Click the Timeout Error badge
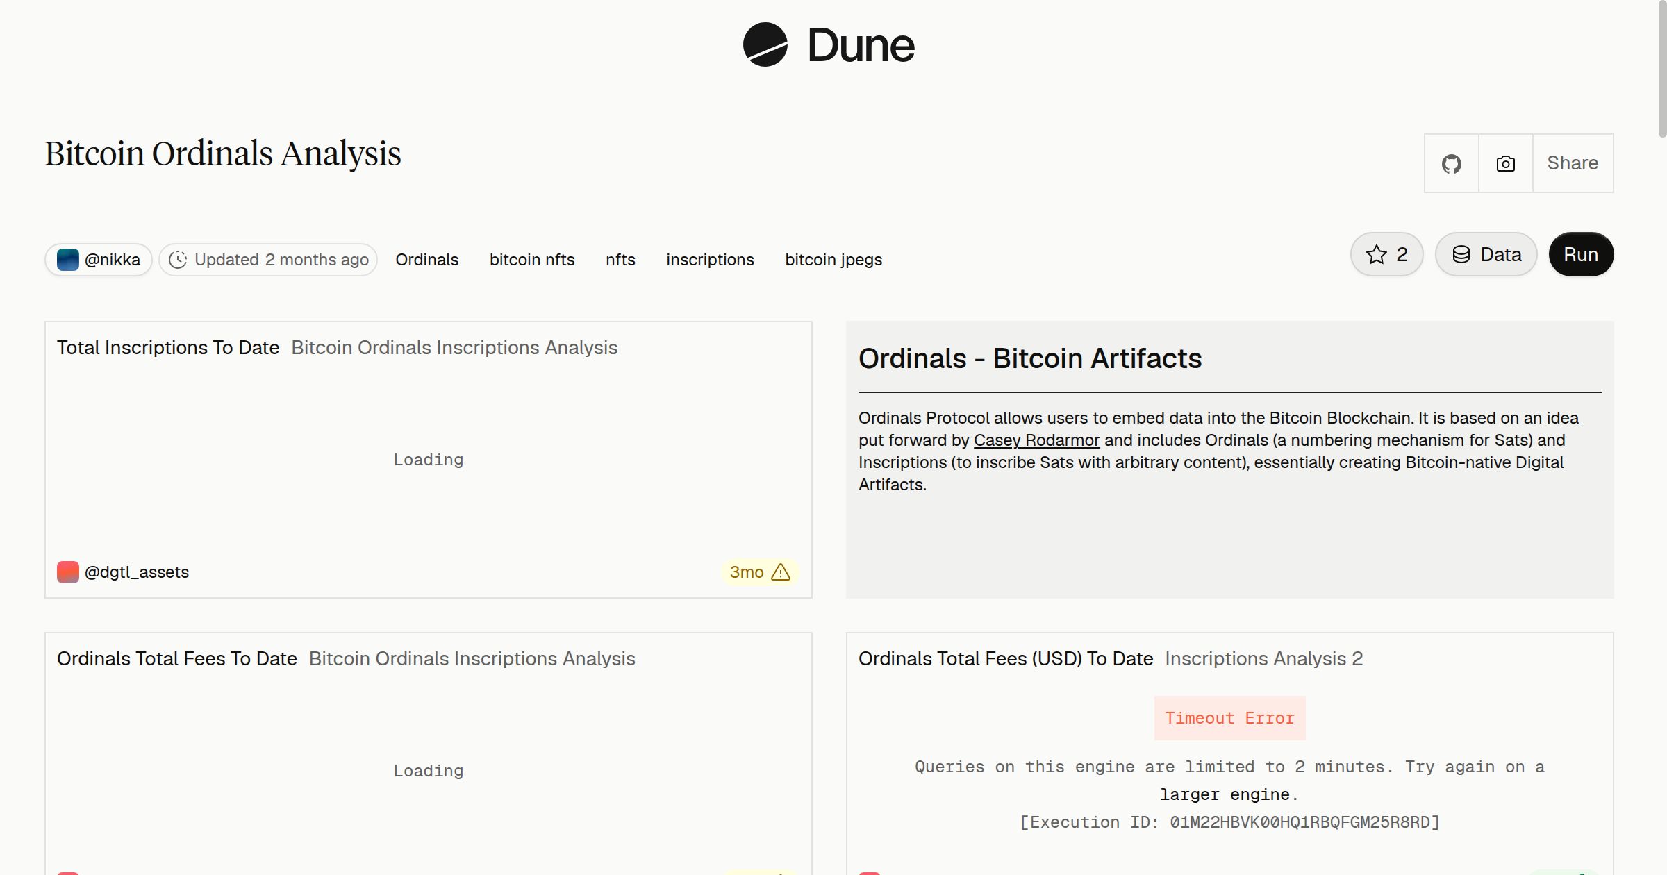This screenshot has height=875, width=1667. coord(1229,718)
